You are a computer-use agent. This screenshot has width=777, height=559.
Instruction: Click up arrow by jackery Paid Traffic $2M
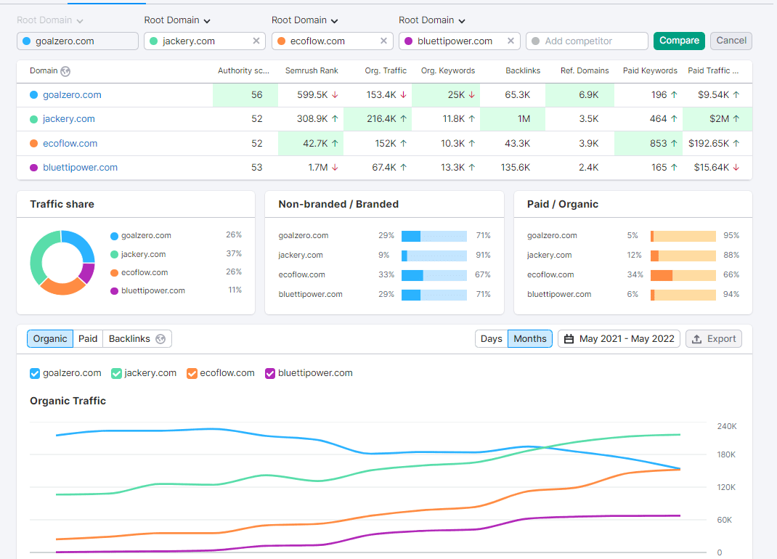pos(736,119)
